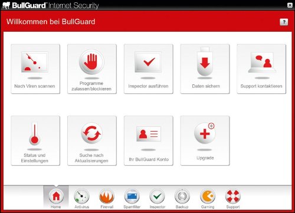Open the Inspector checkmark tab

(x=157, y=199)
